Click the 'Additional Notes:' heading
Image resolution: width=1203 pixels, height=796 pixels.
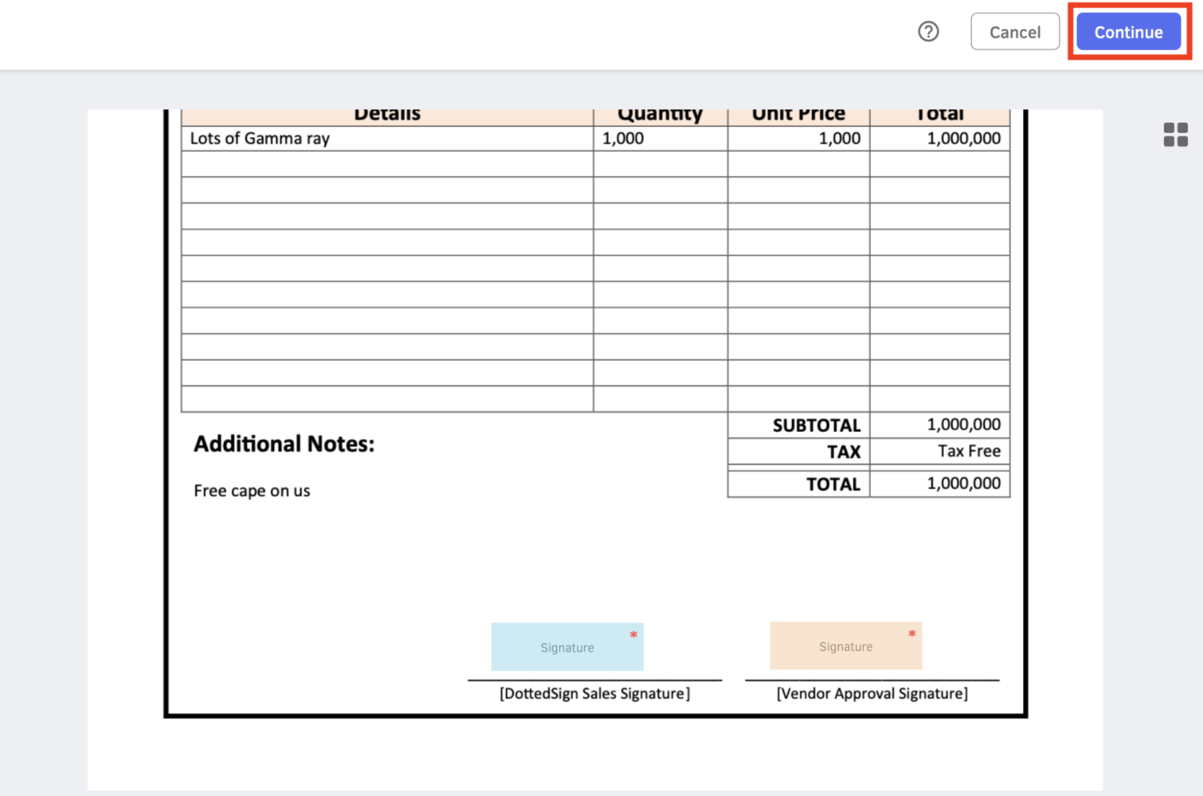[x=284, y=445]
